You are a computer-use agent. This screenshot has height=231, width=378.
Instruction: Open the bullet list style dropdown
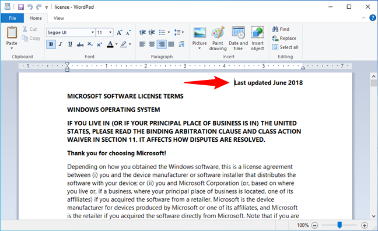[169, 32]
